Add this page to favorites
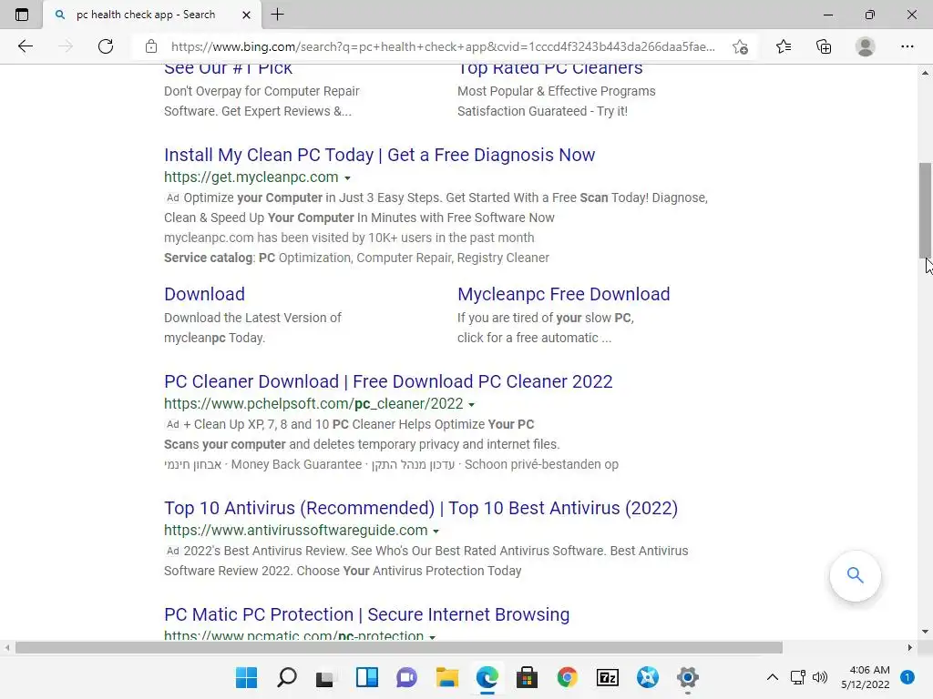Viewport: 933px width, 699px height. pos(740,46)
